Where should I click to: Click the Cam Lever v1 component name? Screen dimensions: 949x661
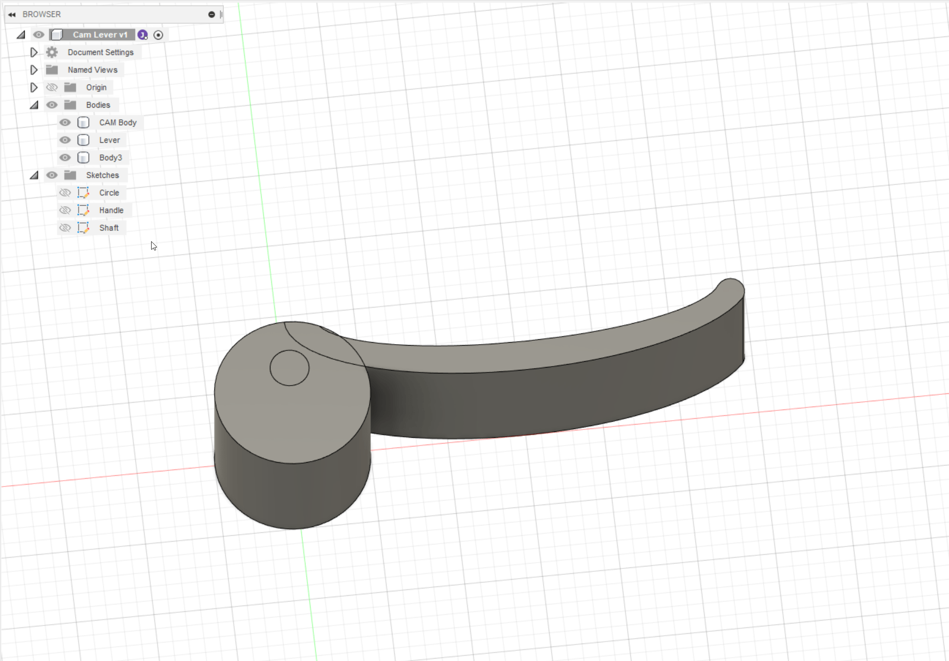pyautogui.click(x=99, y=34)
